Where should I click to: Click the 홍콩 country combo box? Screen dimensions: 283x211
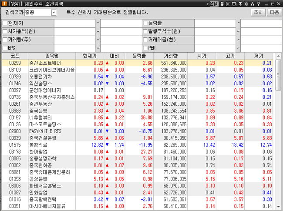pos(40,13)
